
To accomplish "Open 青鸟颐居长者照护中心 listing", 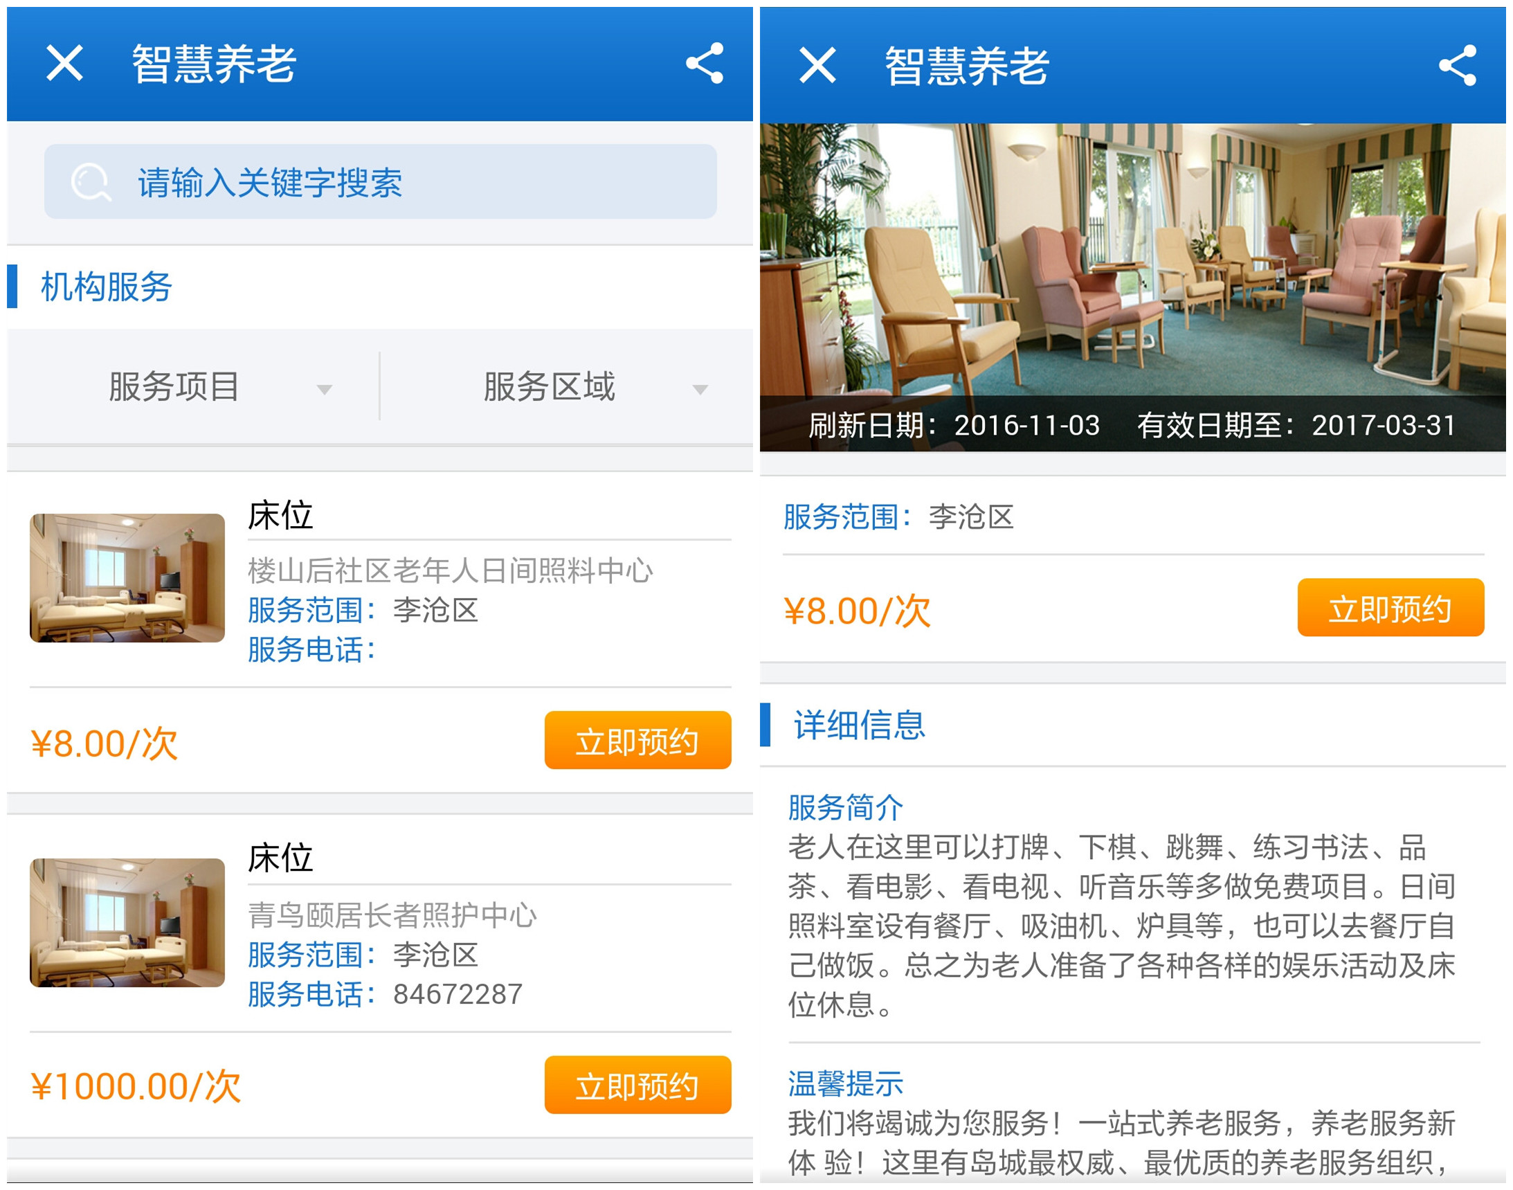I will tap(392, 915).
